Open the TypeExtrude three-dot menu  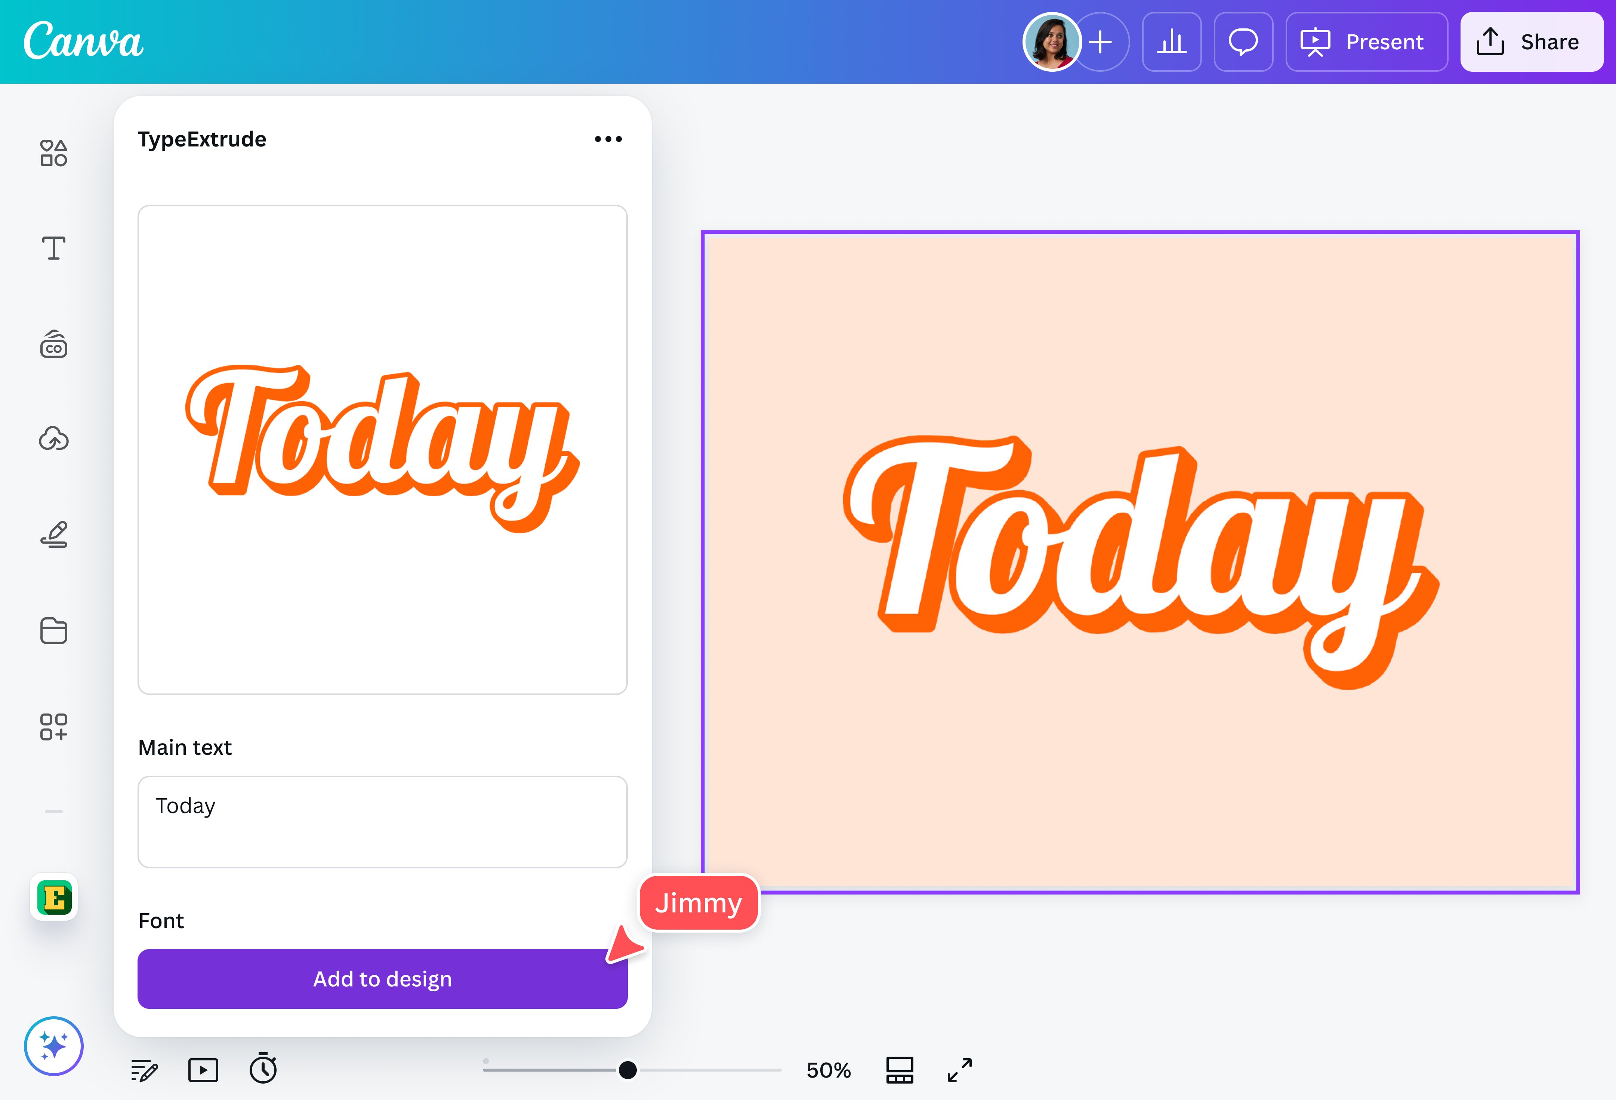[x=608, y=139]
